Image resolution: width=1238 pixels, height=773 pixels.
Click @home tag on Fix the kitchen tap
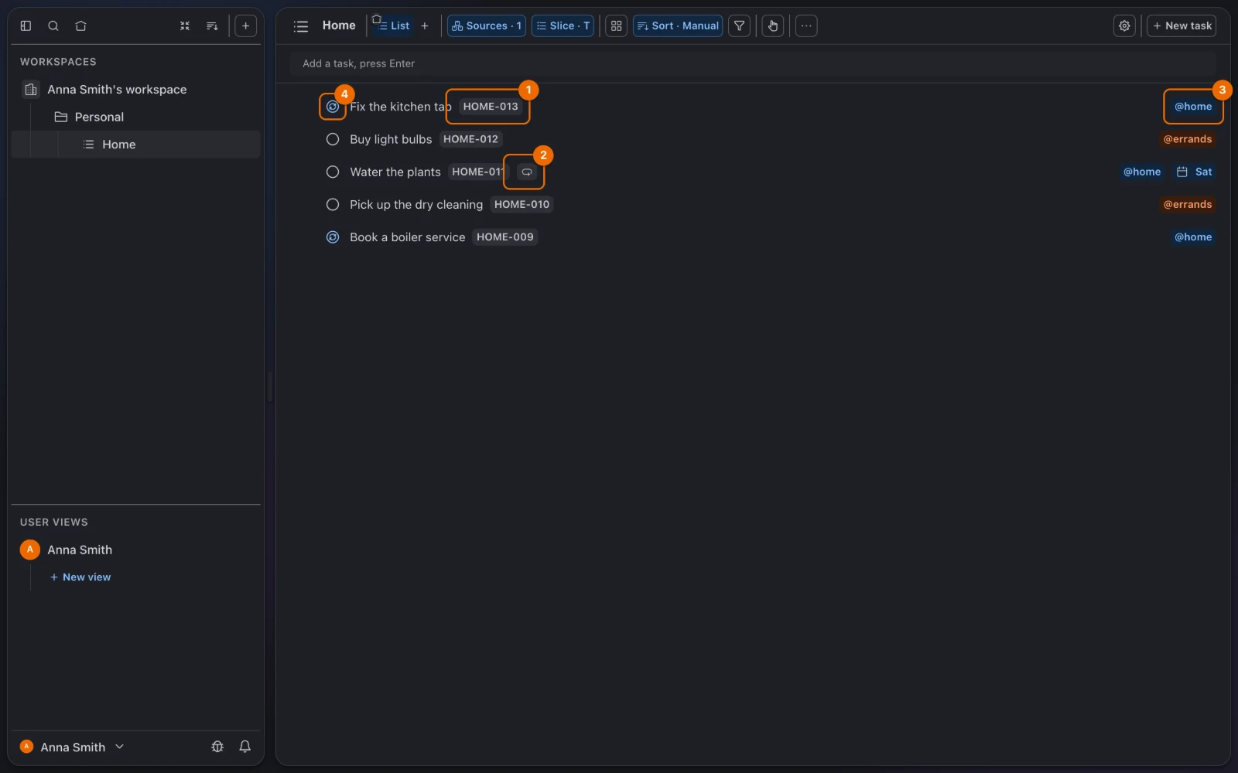tap(1193, 107)
